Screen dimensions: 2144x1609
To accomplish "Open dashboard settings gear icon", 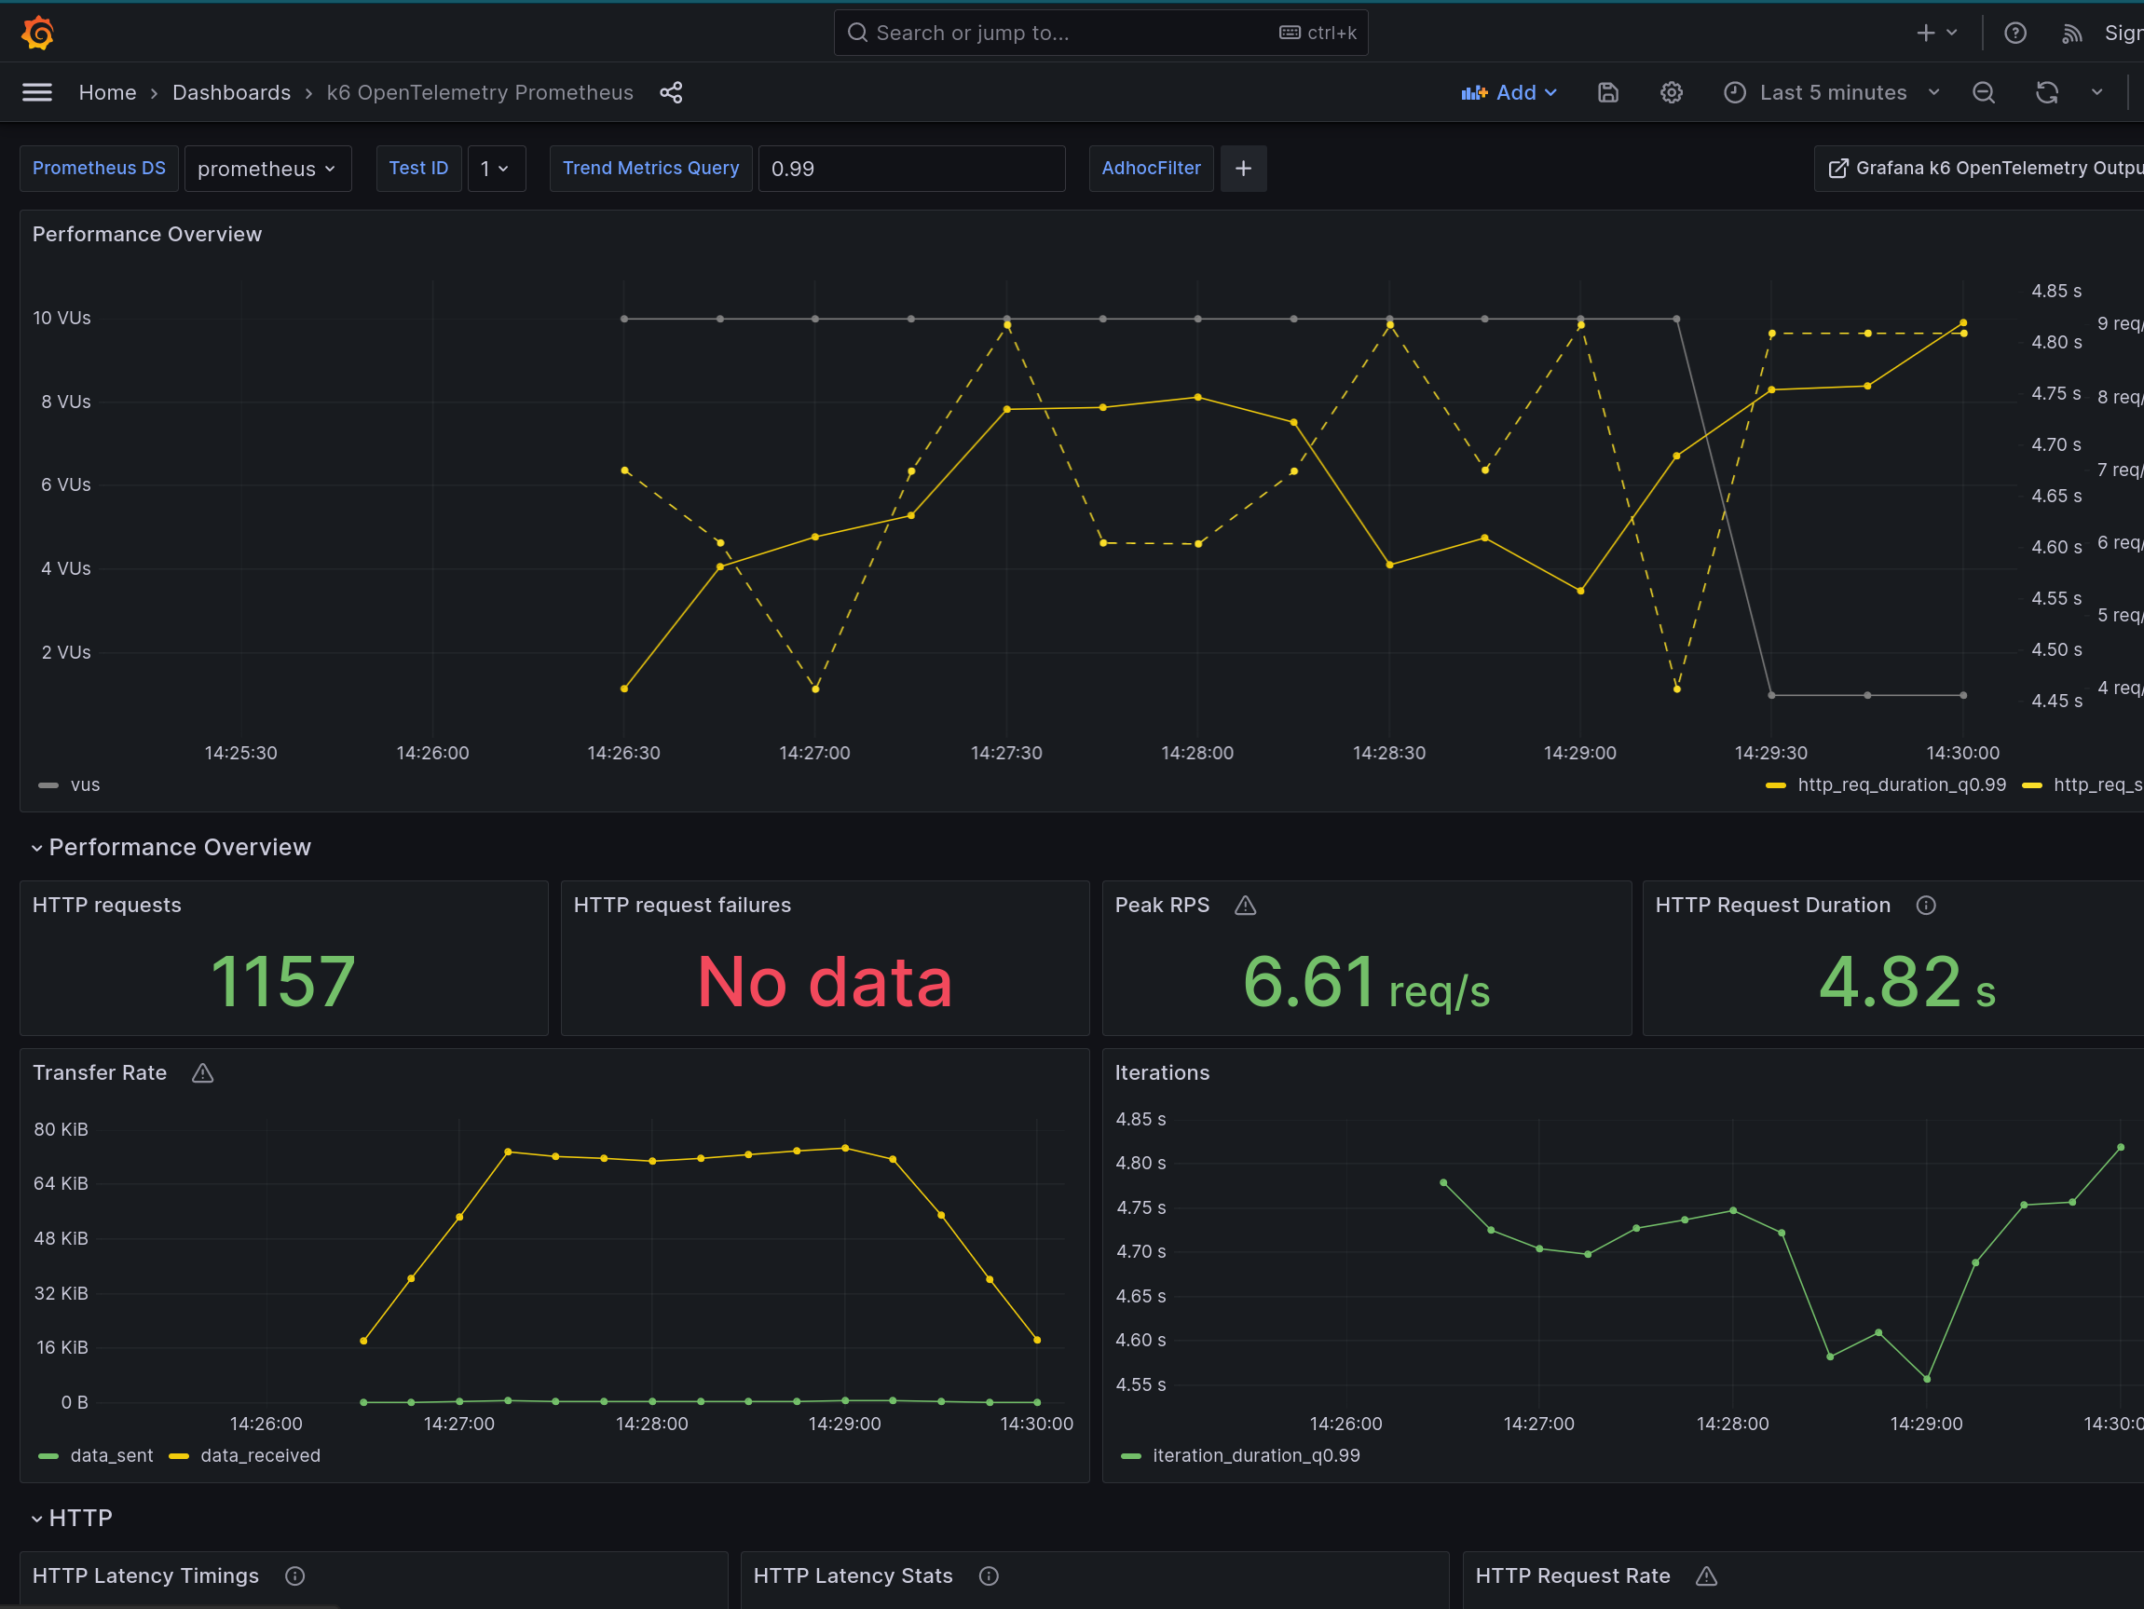I will [x=1671, y=92].
